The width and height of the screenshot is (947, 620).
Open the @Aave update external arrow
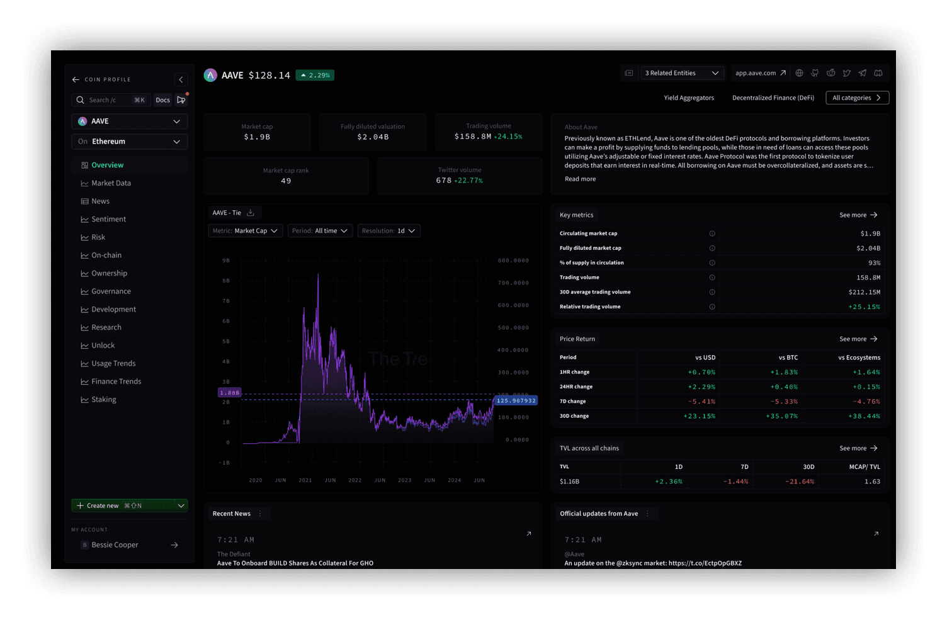pos(876,534)
